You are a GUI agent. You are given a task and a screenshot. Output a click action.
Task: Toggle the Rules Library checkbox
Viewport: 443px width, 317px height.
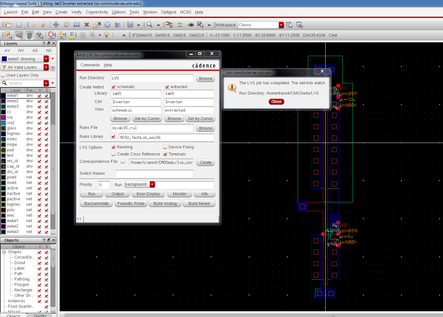113,137
